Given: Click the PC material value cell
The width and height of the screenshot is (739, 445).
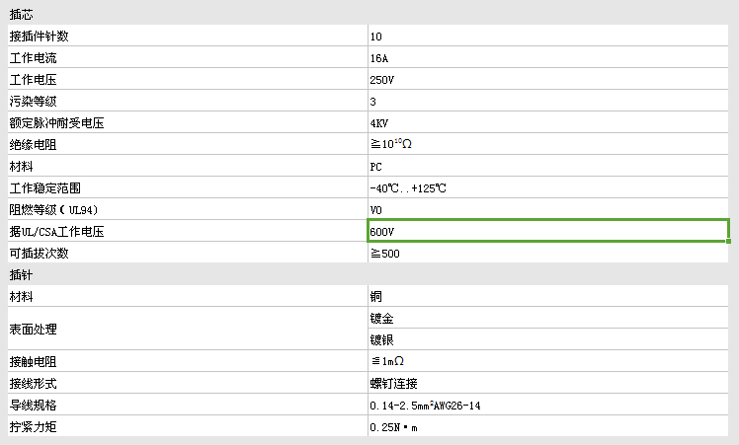Looking at the screenshot, I should (548, 167).
